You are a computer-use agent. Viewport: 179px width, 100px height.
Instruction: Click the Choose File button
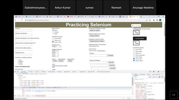tap(137, 29)
